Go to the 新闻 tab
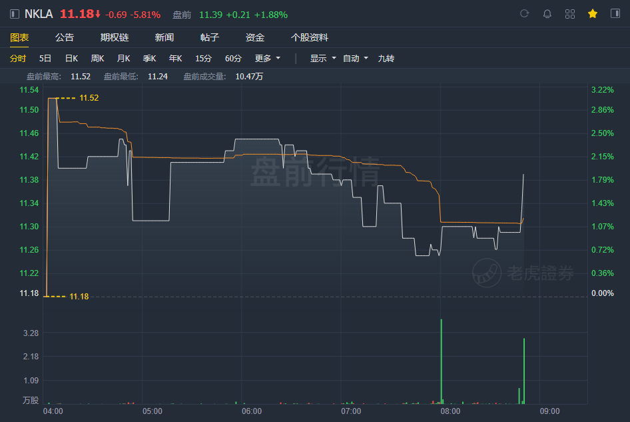630x422 pixels. point(164,38)
